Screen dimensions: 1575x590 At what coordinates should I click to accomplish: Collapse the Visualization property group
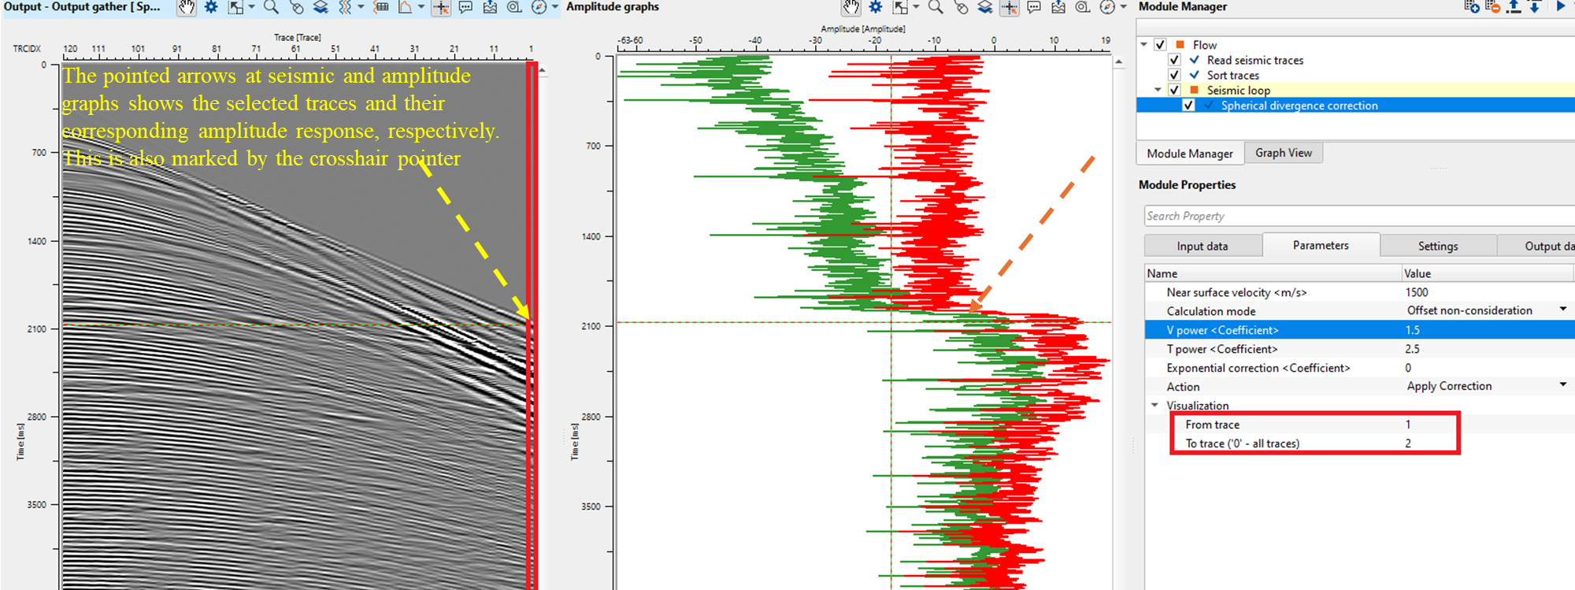(1154, 405)
